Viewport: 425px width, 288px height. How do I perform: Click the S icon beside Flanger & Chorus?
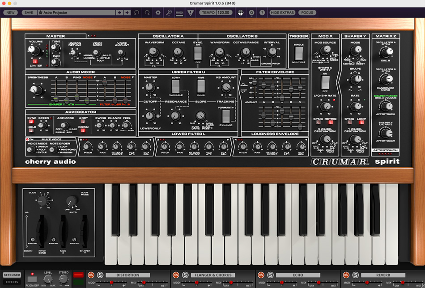(185, 275)
